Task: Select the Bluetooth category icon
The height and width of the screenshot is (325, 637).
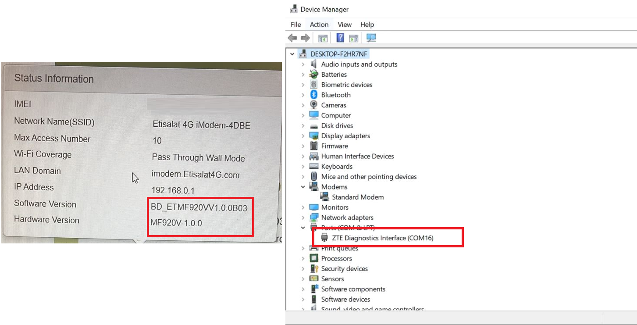Action: (314, 95)
